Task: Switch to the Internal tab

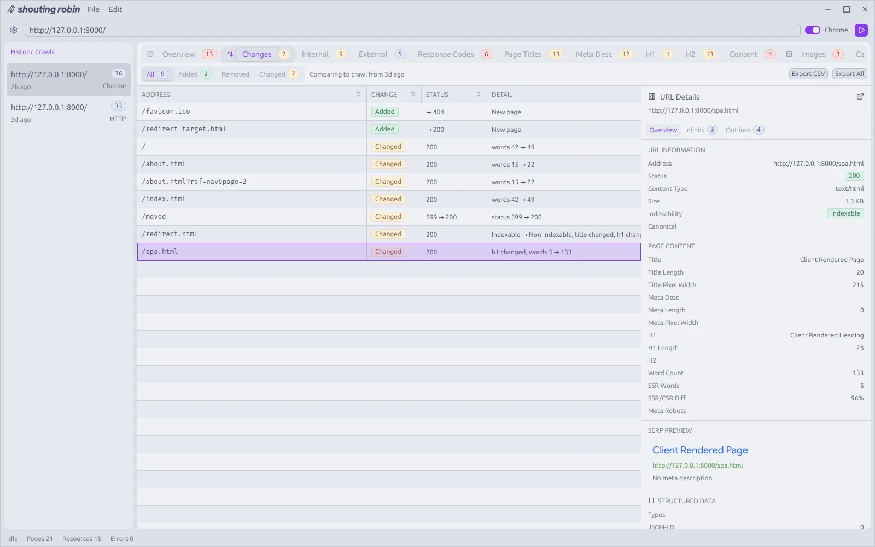Action: pos(324,54)
